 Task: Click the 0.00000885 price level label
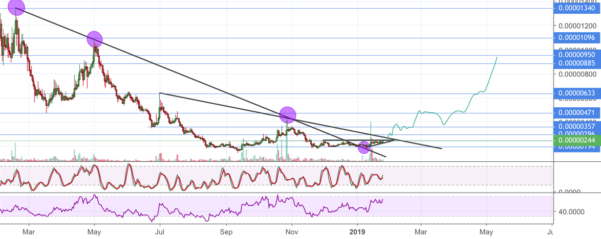point(577,63)
